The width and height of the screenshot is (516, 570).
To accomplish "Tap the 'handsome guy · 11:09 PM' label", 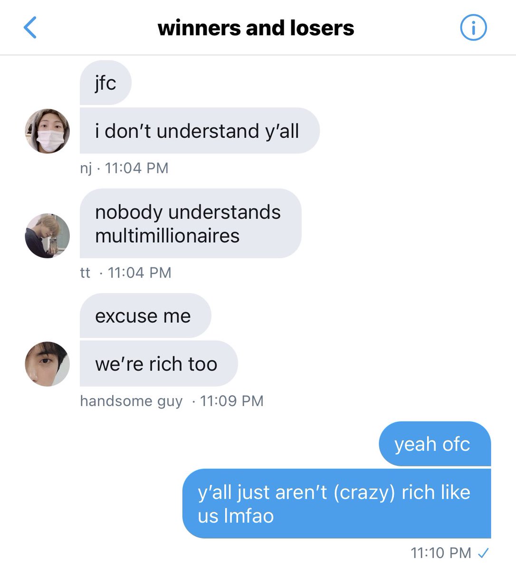I will tap(172, 401).
